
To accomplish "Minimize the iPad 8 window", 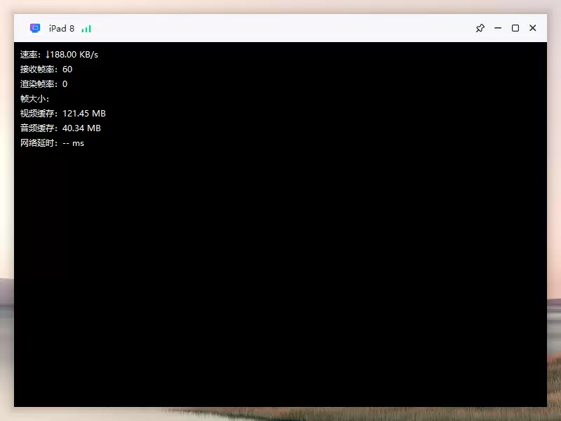I will tap(498, 28).
